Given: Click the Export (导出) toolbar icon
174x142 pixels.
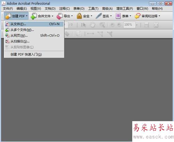Looking at the screenshot, I should pyautogui.click(x=60, y=16).
